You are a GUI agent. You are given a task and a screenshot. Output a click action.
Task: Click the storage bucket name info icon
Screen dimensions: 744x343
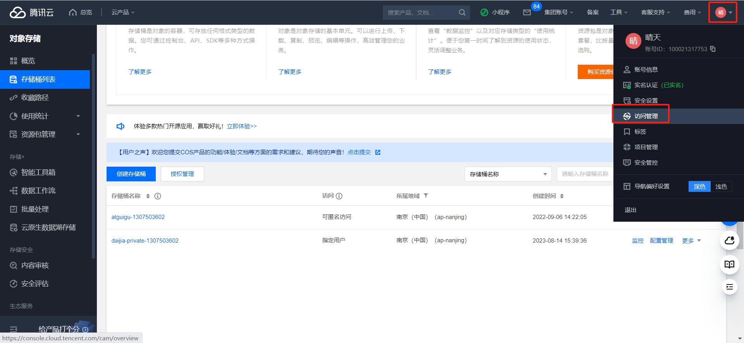[x=158, y=196]
